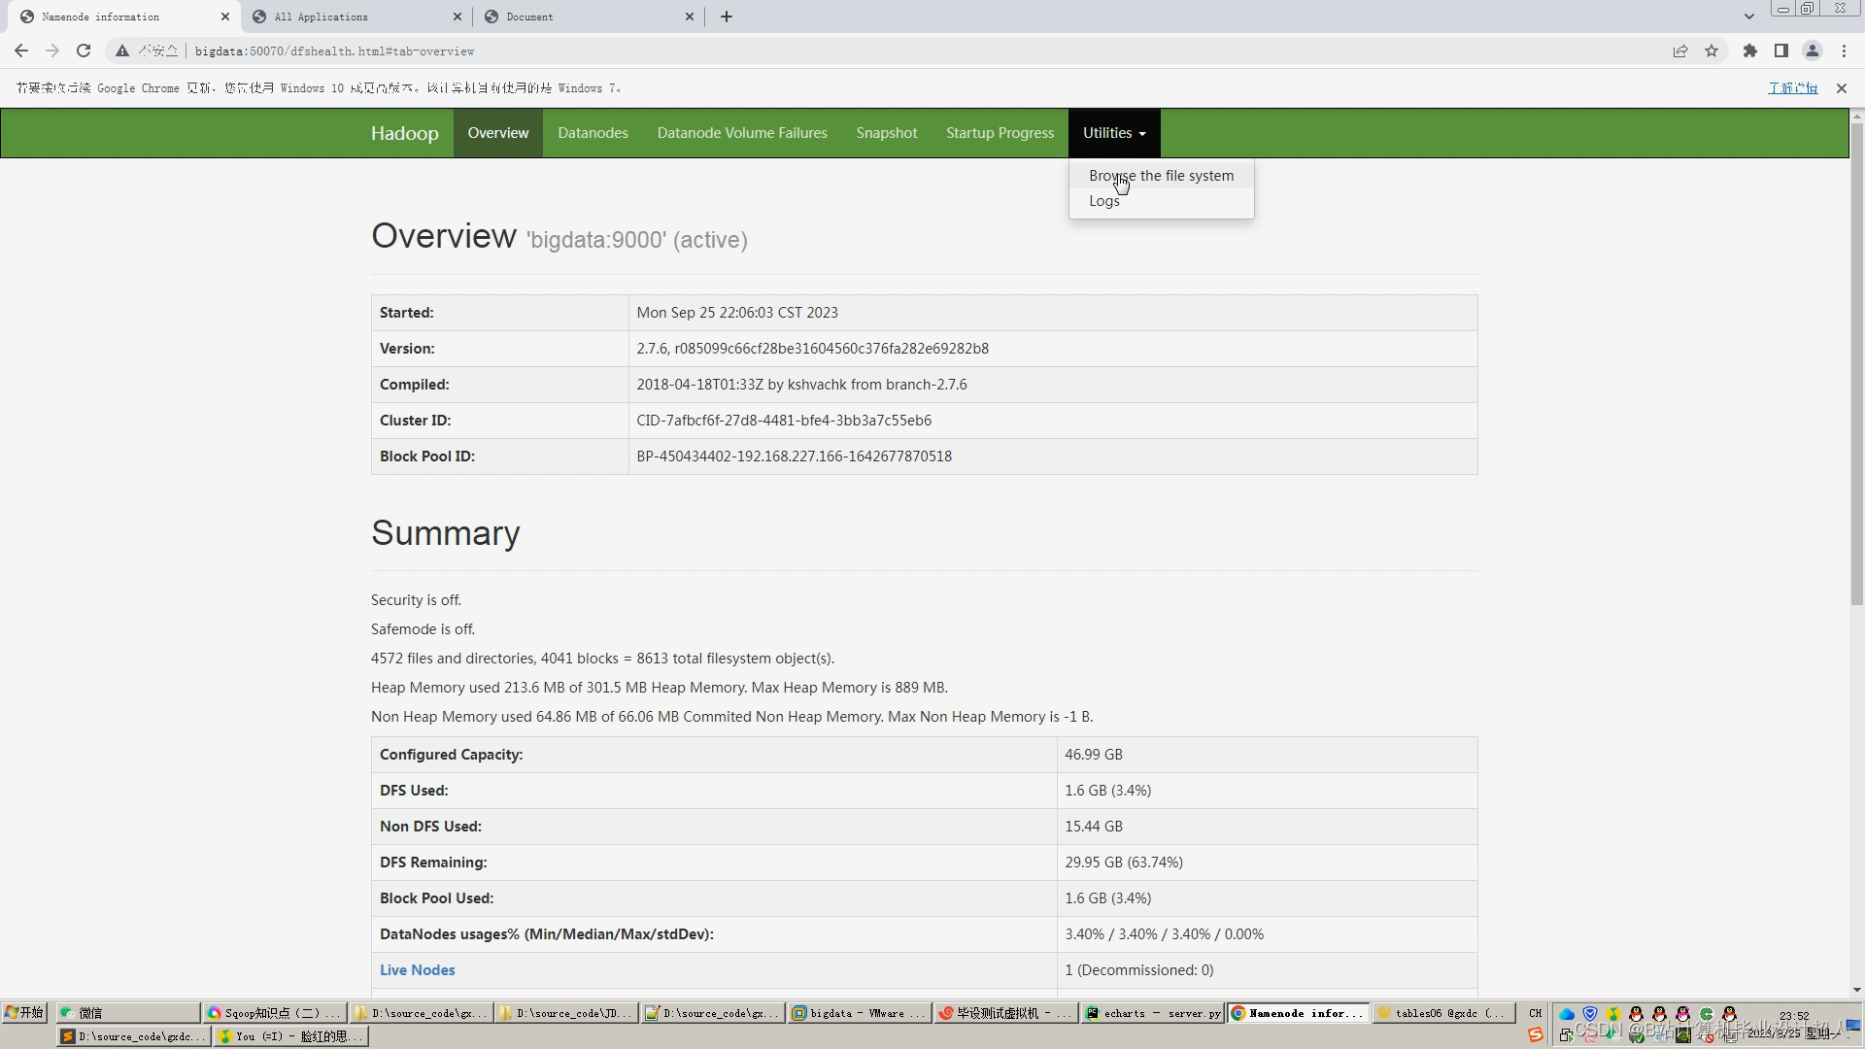1865x1049 pixels.
Task: Dismiss the Chrome update notification bar
Action: (x=1842, y=88)
